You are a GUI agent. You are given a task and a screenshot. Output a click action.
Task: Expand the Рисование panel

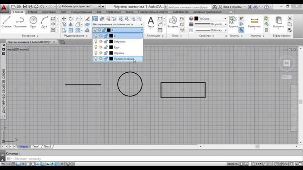pyautogui.click(x=30, y=36)
